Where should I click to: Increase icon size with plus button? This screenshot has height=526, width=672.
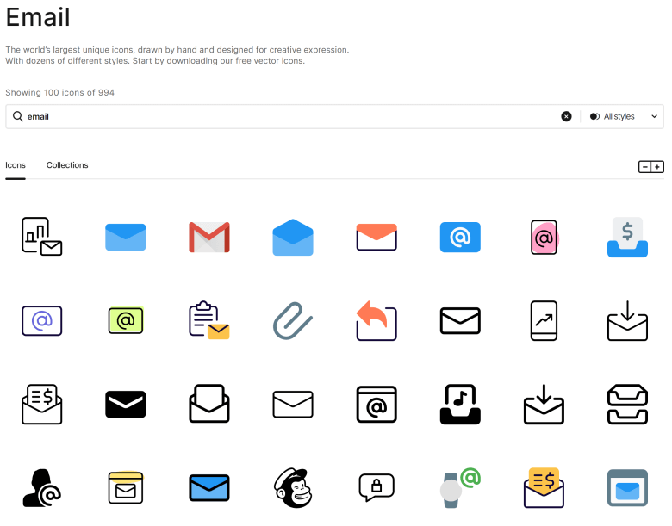point(657,167)
